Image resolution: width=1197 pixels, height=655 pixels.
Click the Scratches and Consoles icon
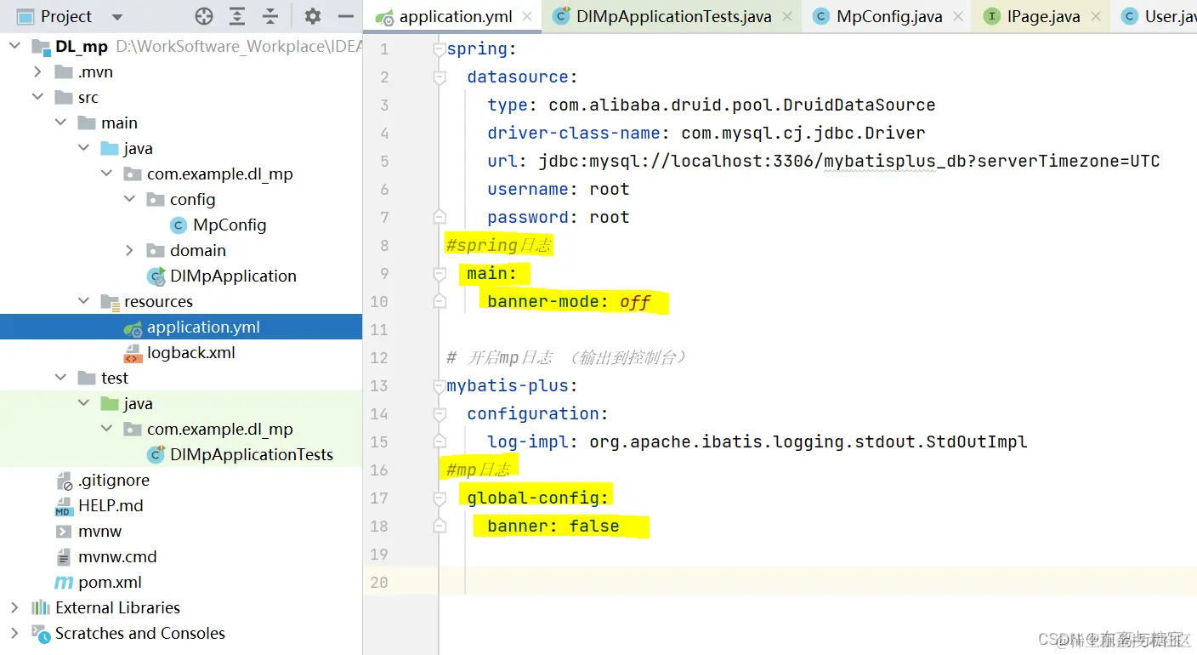tap(41, 634)
